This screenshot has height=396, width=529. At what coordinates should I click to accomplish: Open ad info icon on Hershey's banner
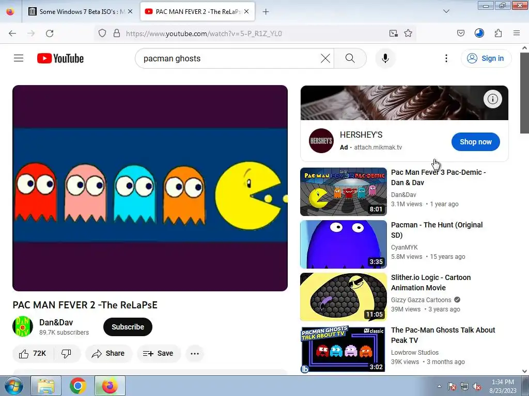(x=492, y=99)
